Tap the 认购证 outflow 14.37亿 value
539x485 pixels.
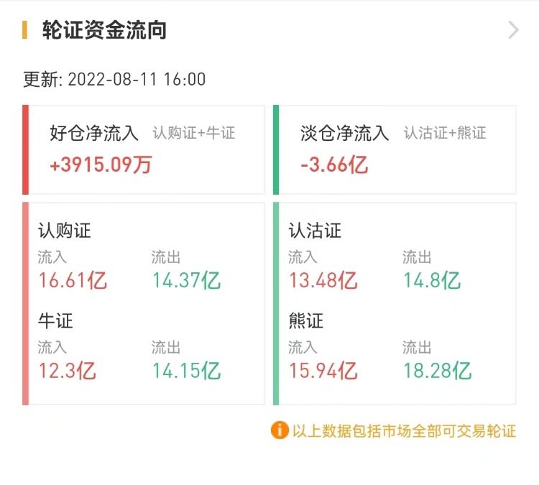pos(186,280)
